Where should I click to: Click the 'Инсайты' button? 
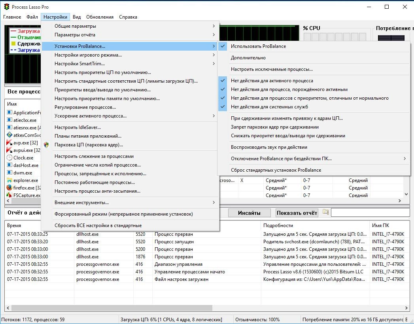249,213
